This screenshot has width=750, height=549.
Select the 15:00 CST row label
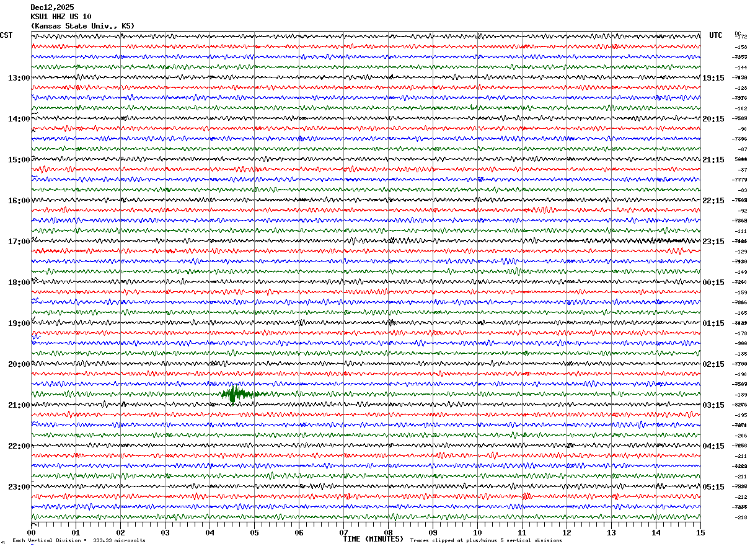19,160
